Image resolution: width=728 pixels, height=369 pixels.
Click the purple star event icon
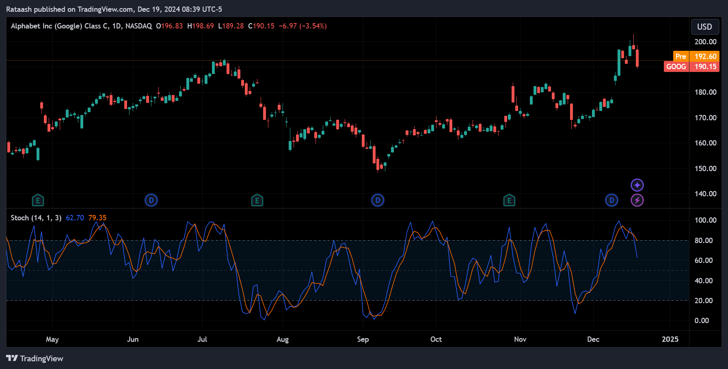637,185
